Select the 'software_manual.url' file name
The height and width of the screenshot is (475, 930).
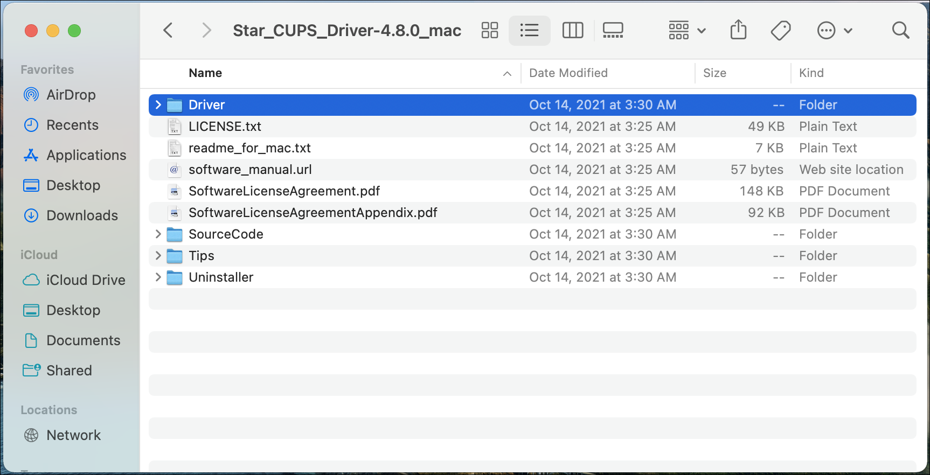click(x=250, y=170)
